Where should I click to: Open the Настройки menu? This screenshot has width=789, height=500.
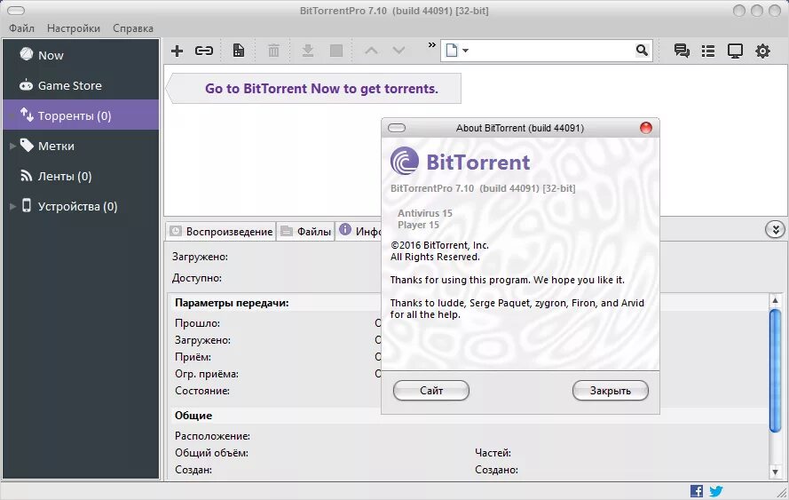[x=74, y=28]
